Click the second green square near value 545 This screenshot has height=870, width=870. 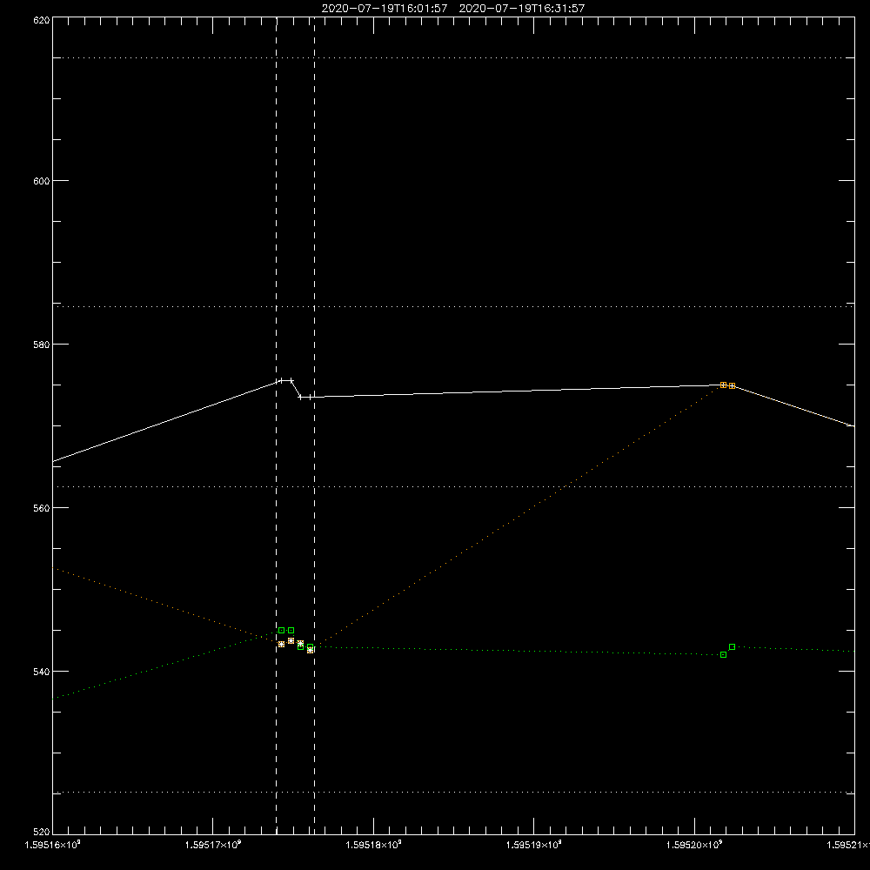(x=291, y=630)
